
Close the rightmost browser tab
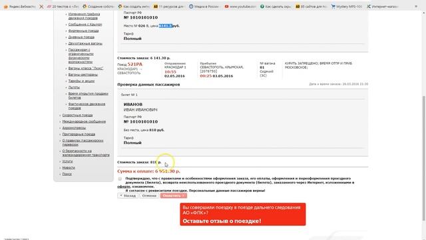(x=416, y=6)
